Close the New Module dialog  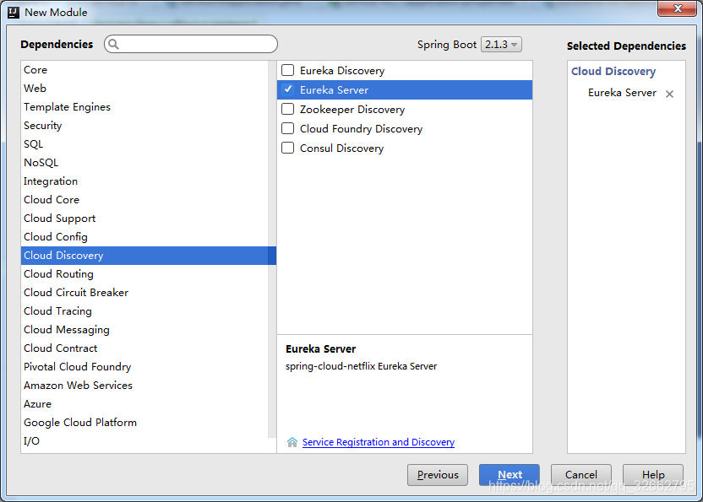coord(678,8)
